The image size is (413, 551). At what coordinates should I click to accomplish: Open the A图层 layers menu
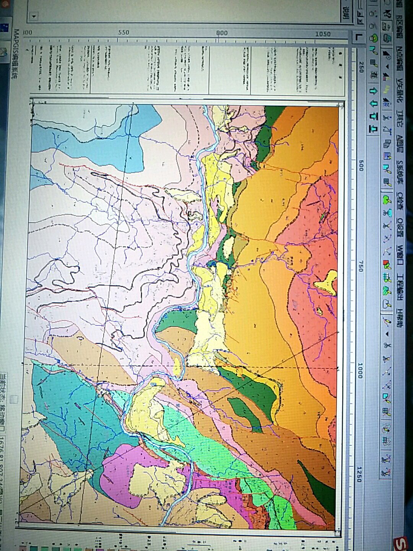[x=400, y=143]
